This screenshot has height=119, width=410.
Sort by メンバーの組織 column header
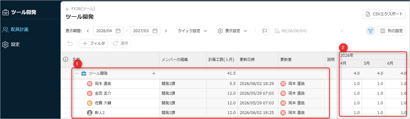(183, 59)
